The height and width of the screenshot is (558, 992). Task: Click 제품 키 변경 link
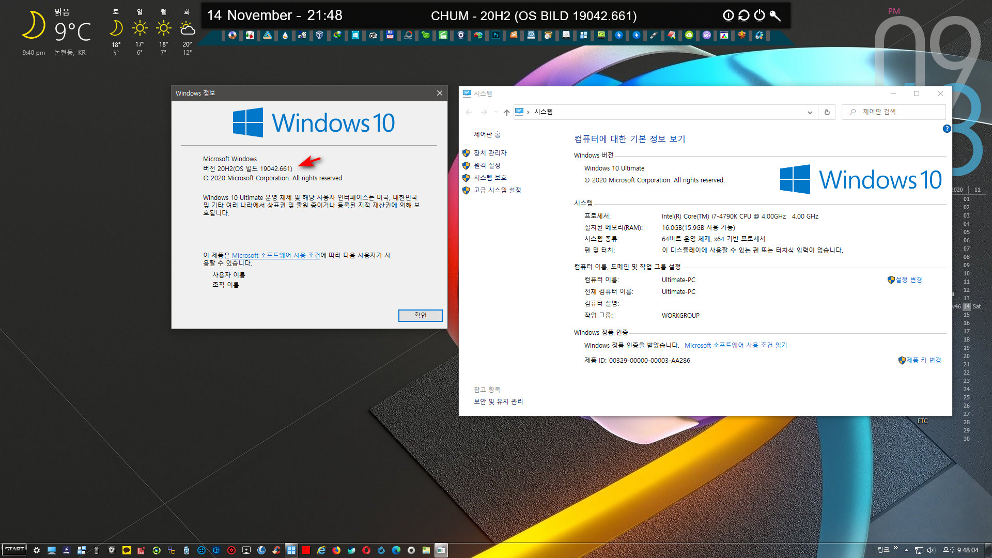click(x=923, y=360)
